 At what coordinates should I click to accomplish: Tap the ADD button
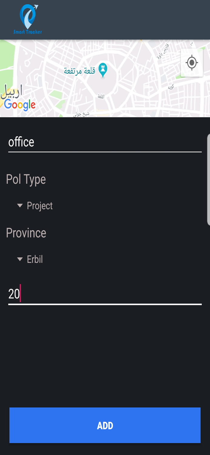[x=105, y=425]
